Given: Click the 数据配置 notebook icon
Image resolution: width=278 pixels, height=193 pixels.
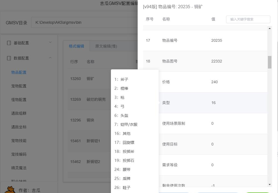Looking at the screenshot, I should click(9, 58).
